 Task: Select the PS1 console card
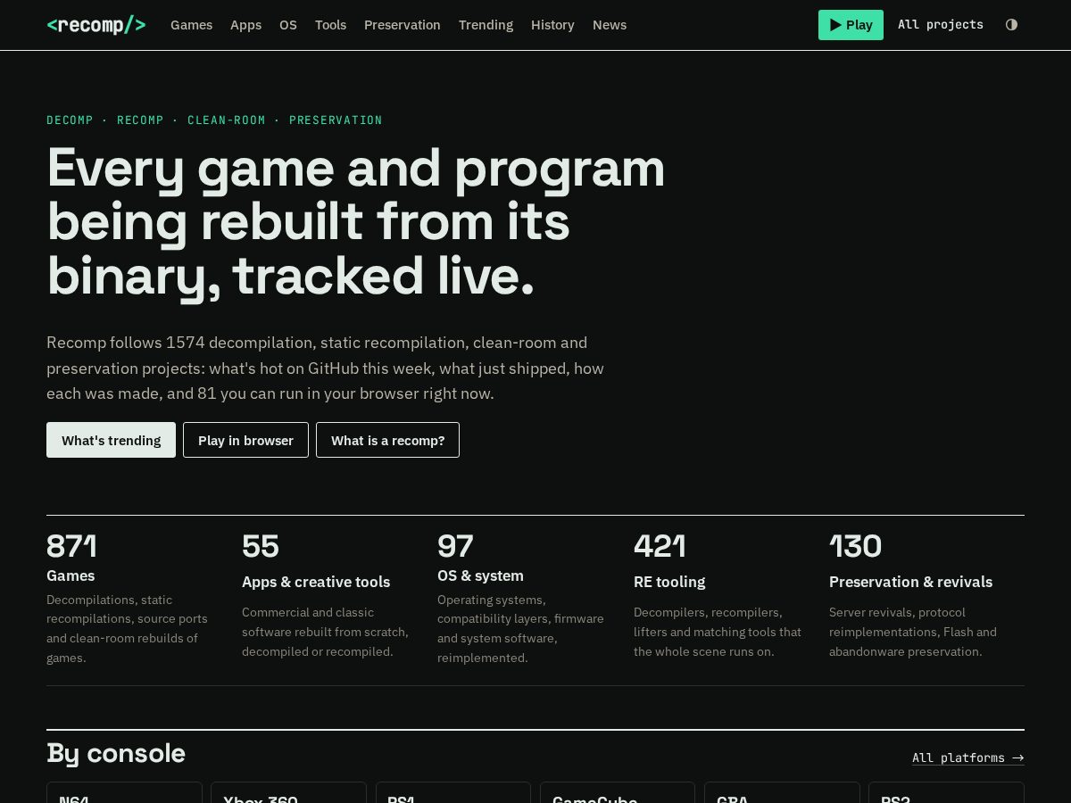pyautogui.click(x=452, y=793)
